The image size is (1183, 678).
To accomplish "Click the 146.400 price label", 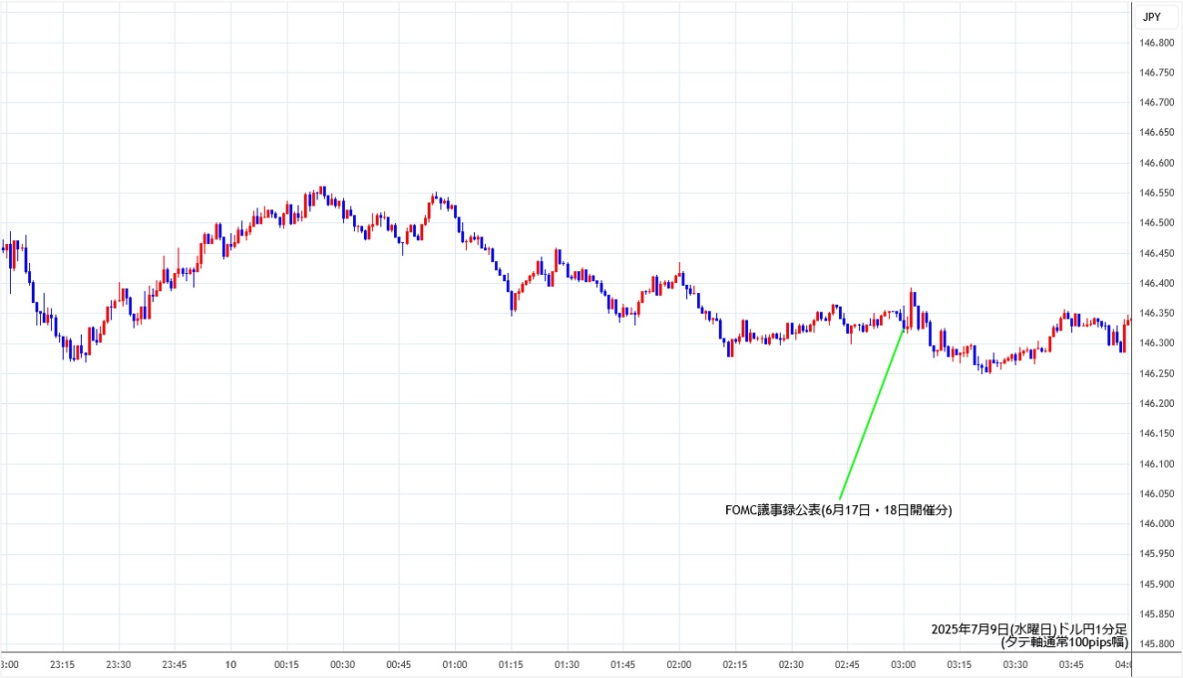I will pyautogui.click(x=1156, y=283).
